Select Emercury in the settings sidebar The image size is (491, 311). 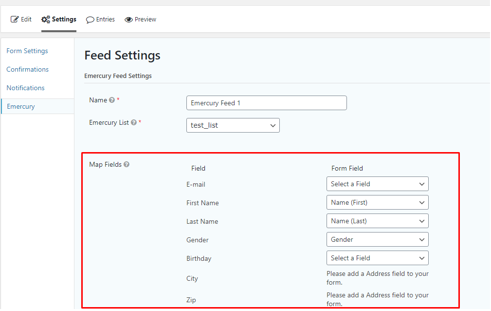(x=21, y=106)
